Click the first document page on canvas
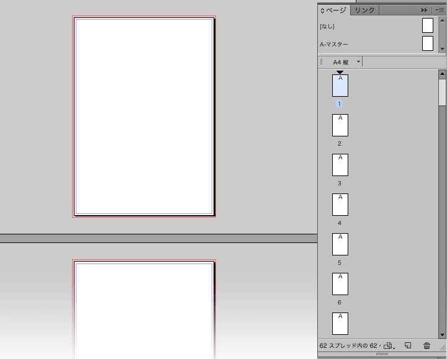This screenshot has height=359, width=447. [x=143, y=117]
